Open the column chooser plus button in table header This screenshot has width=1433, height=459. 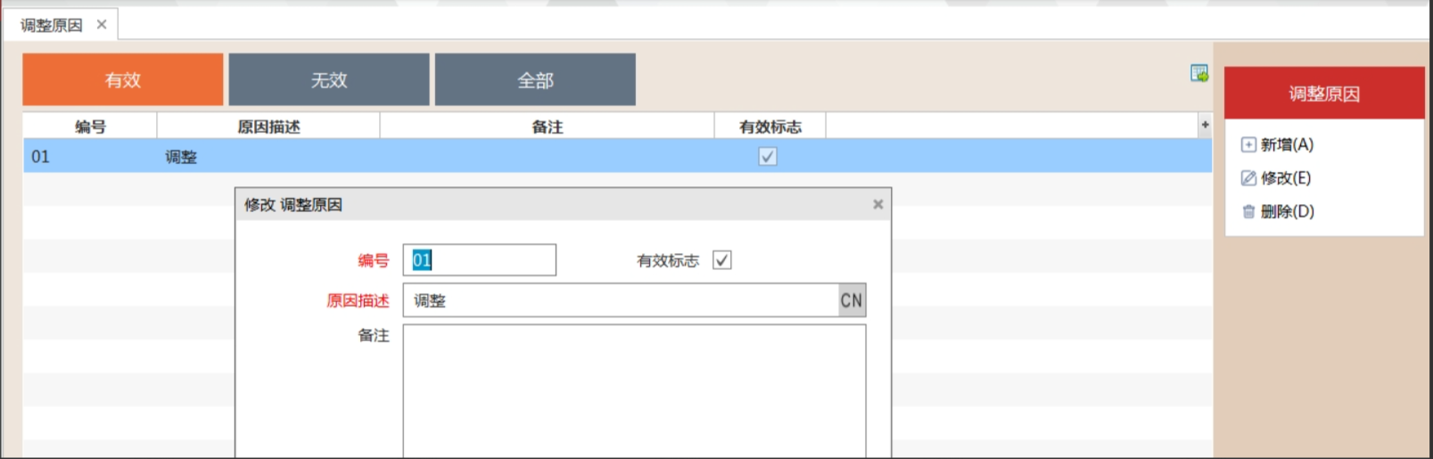1205,125
